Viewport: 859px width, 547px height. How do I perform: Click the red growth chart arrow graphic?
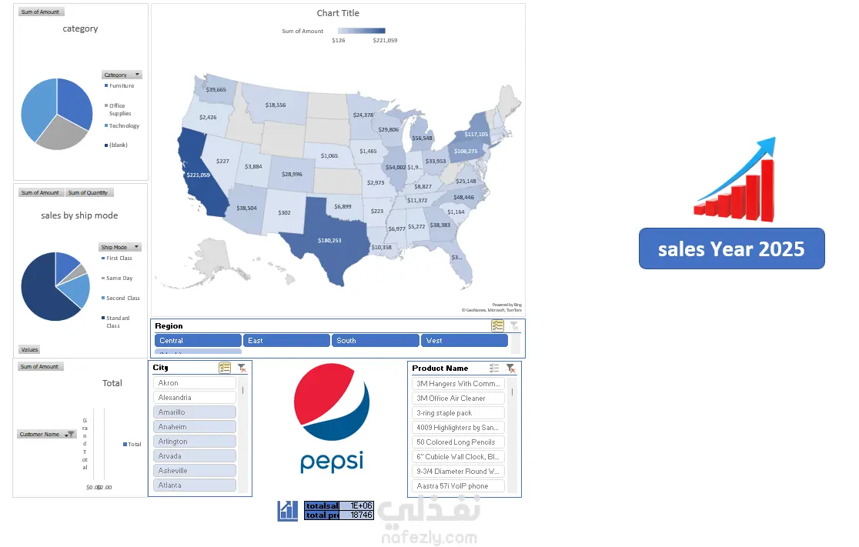[735, 179]
